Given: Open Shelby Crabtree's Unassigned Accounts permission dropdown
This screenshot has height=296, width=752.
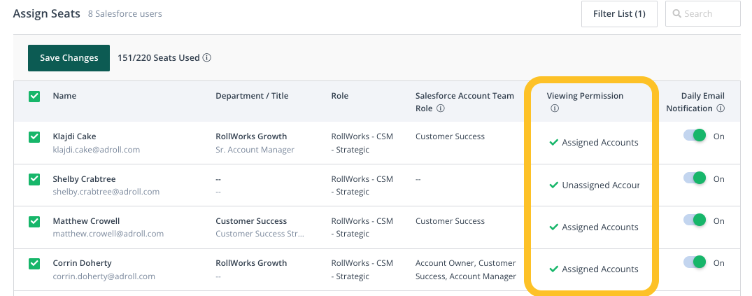Looking at the screenshot, I should pyautogui.click(x=594, y=185).
